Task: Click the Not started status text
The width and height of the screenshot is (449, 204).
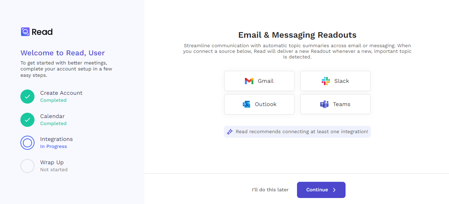Action: click(54, 170)
